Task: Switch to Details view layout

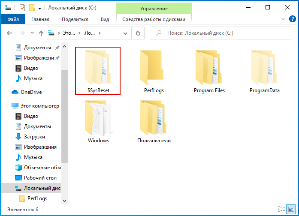Action: pyautogui.click(x=281, y=209)
